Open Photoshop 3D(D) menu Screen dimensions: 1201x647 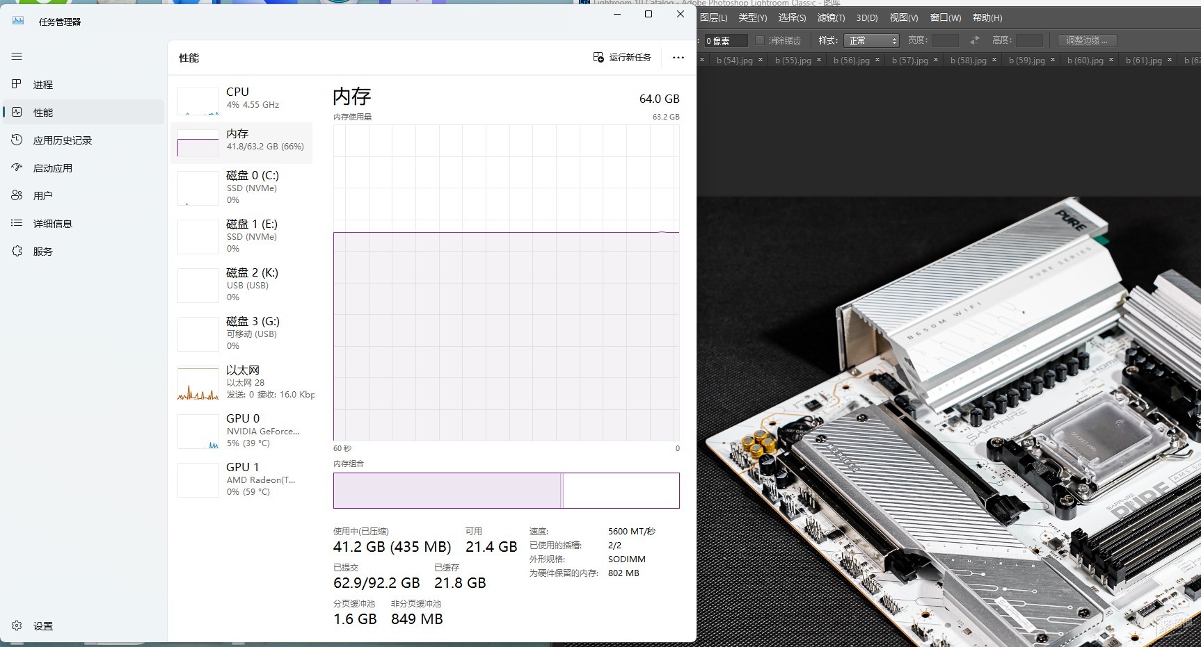867,18
